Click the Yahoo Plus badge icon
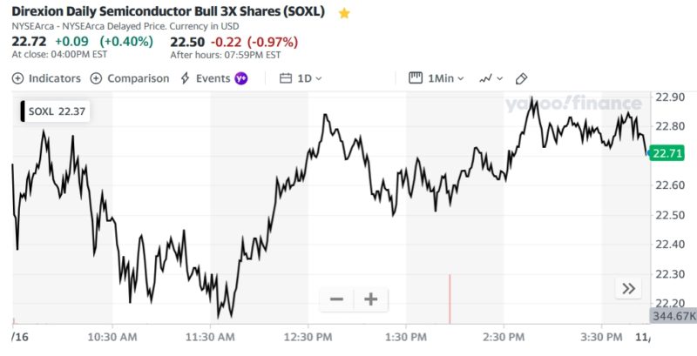 pos(241,78)
